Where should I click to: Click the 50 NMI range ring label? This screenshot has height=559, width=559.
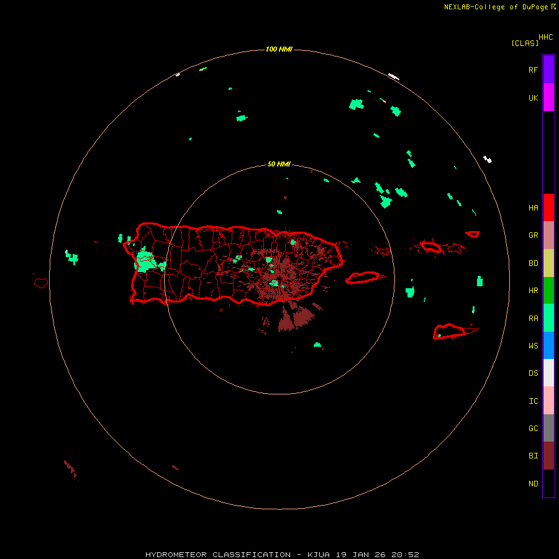pos(279,165)
